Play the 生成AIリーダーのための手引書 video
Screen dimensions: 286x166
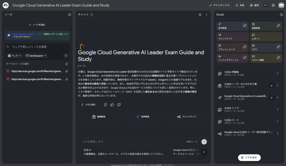coord(271,86)
